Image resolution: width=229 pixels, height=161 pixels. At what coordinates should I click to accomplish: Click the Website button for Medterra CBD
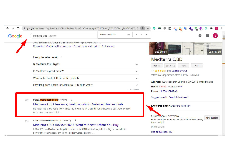(157, 66)
